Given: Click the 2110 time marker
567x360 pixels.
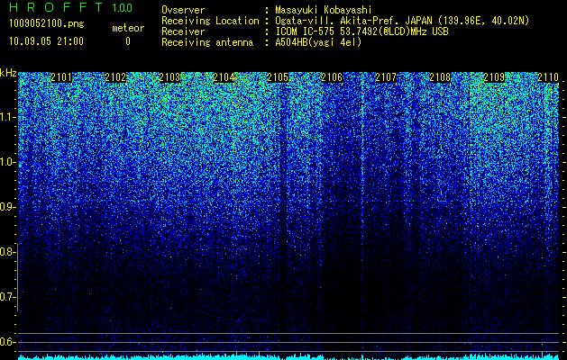Looking at the screenshot, I should 548,77.
